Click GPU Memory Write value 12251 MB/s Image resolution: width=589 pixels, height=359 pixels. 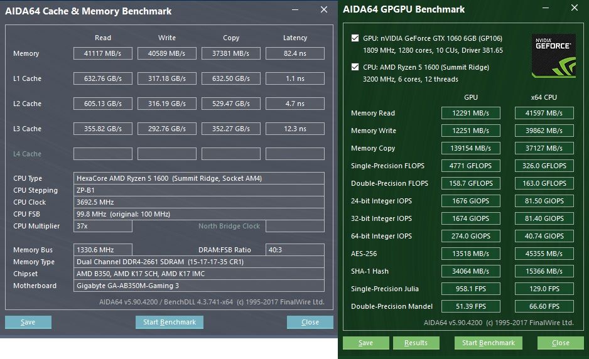(471, 131)
